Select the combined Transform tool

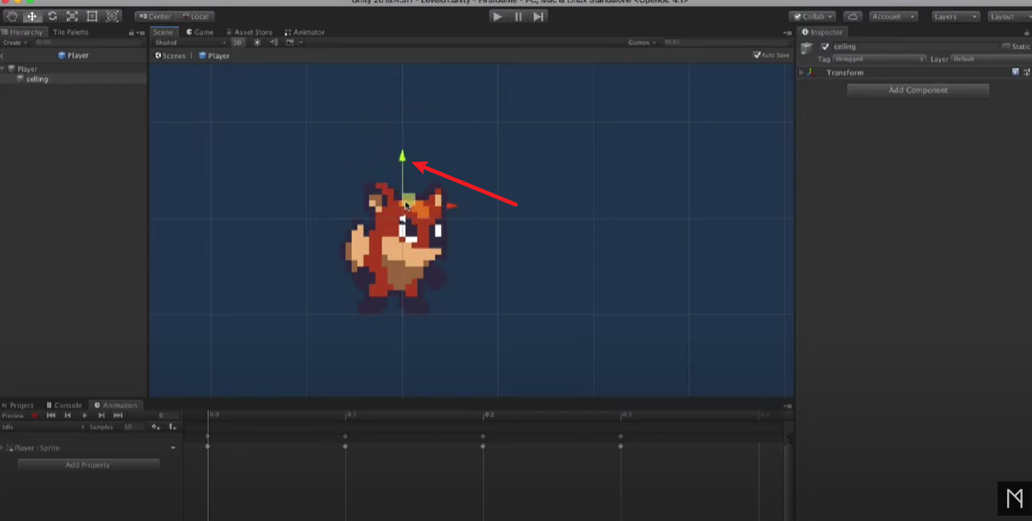tap(112, 16)
